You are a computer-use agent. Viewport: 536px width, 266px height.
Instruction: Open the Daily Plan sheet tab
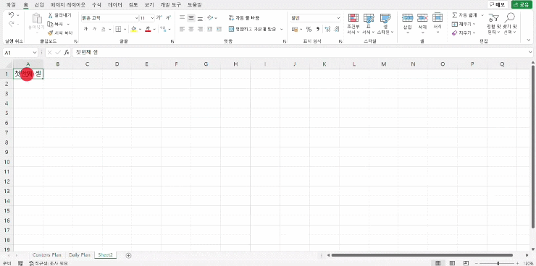tap(80, 254)
